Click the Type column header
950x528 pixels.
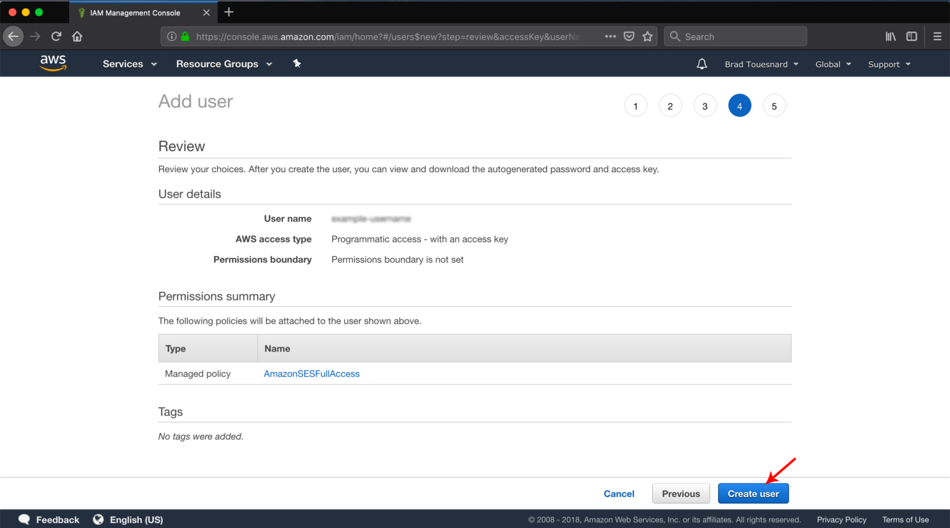[x=208, y=349]
